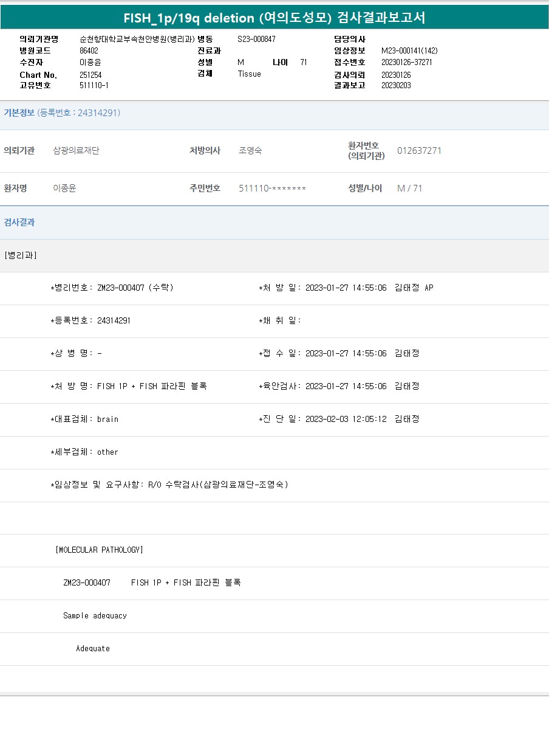Click the [MOLECULAR PATHOLOGY] heading

tap(99, 550)
